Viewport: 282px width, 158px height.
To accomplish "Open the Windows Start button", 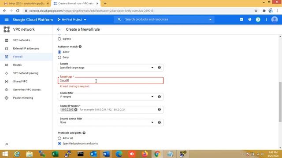I will click(5, 154).
